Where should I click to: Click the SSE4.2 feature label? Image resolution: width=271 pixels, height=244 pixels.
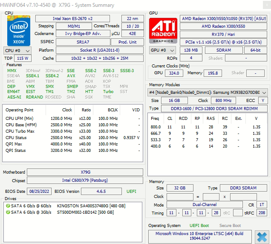(52, 76)
